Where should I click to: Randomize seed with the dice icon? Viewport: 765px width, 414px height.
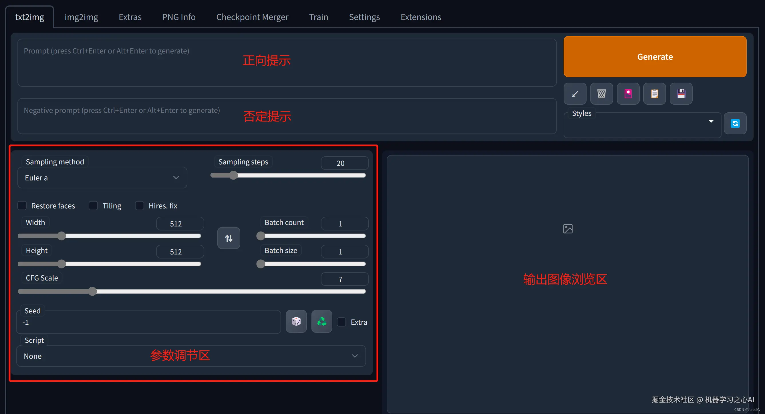pyautogui.click(x=296, y=321)
